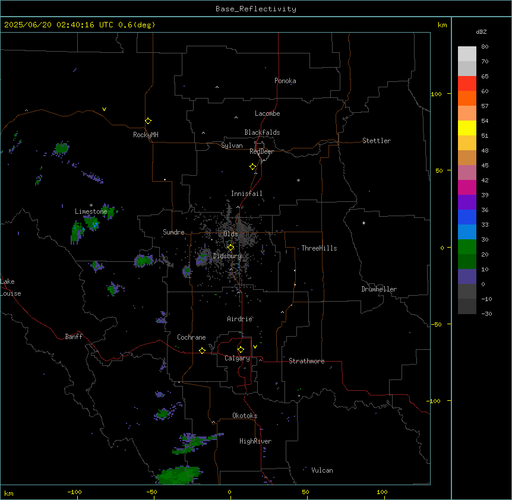
Task: Click the white plus marker north of Drumheller
Action: (364, 223)
